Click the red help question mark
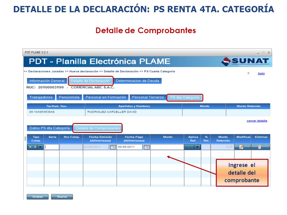Image resolution: width=287 pixels, height=215 pixels. [x=248, y=73]
